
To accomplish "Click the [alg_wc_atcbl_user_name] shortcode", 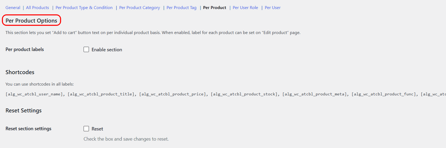I will 34,94.
